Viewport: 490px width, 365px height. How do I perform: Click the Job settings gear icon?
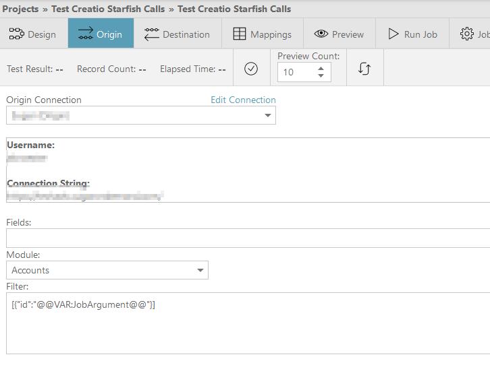pos(466,34)
